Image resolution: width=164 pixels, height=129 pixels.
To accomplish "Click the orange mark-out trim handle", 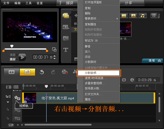I will [47, 50].
